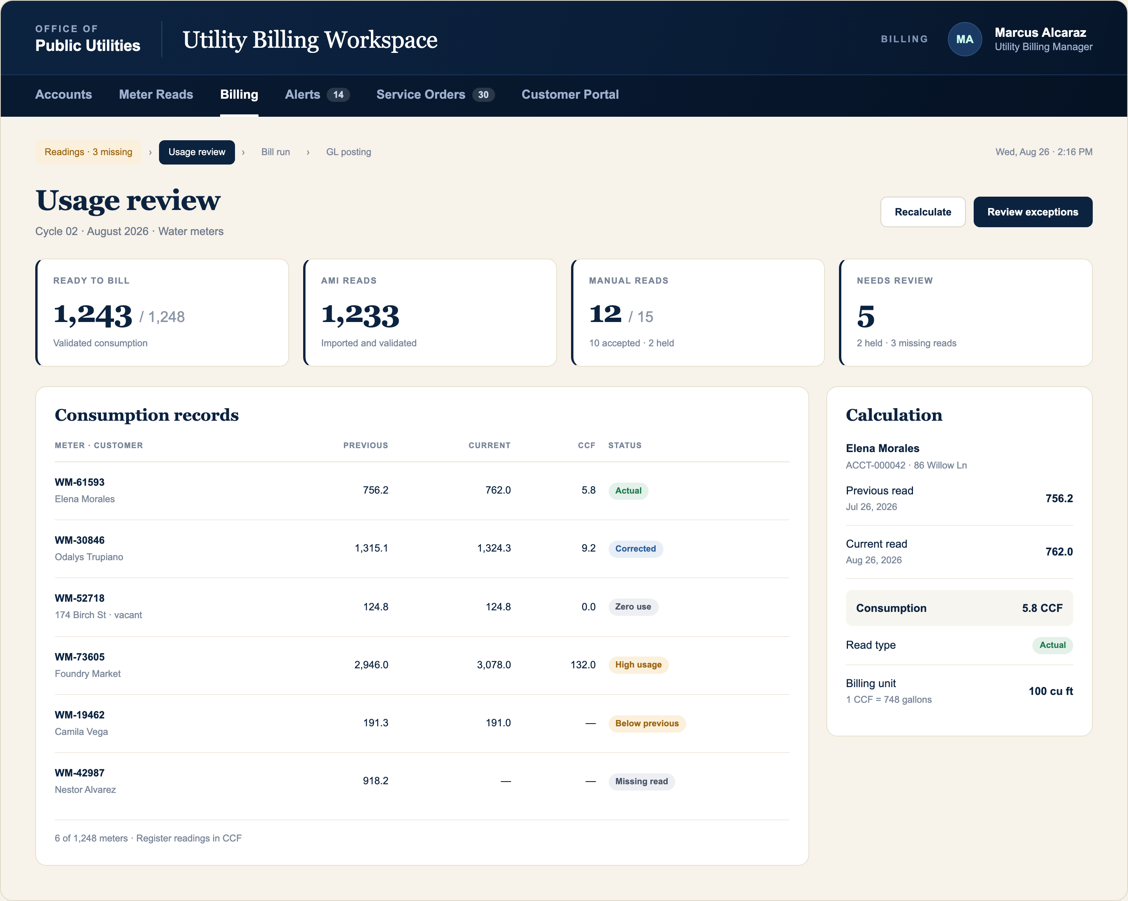This screenshot has width=1128, height=901.
Task: Open the Alerts tab
Action: coord(317,95)
